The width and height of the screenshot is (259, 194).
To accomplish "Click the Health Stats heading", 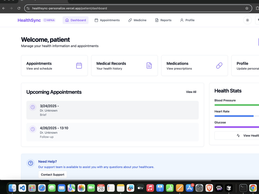I will (x=228, y=91).
